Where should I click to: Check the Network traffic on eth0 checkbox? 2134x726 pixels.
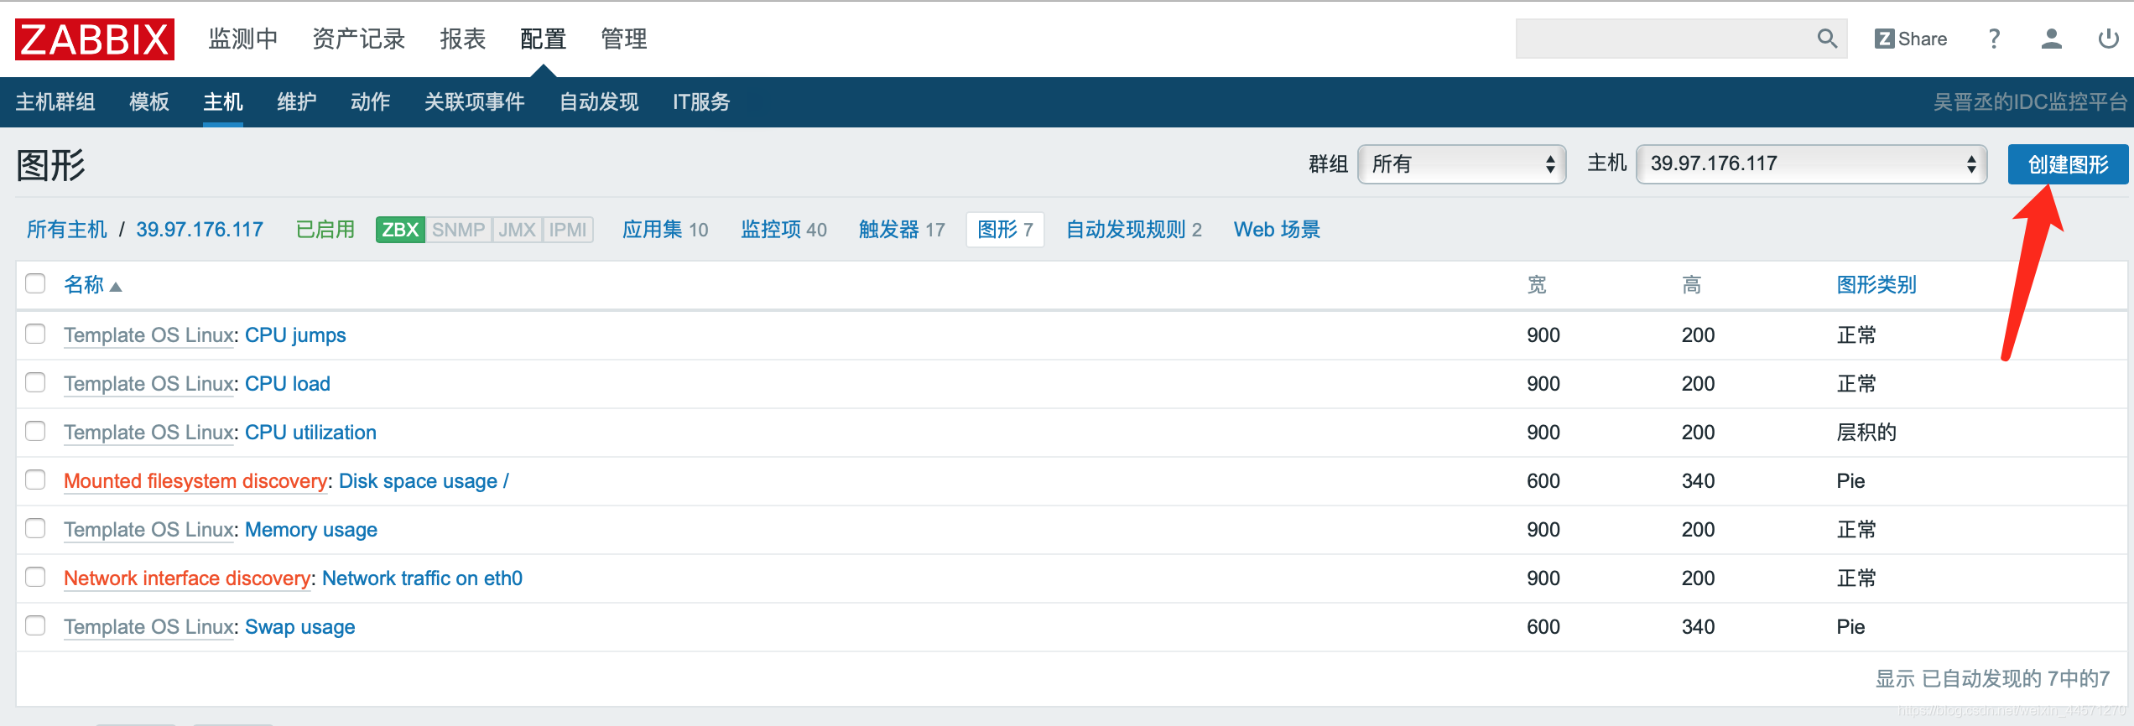point(35,577)
